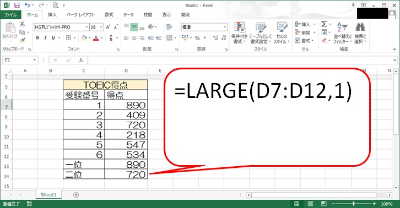Open the Clear eraser icon
The height and width of the screenshot is (208, 400).
click(x=324, y=40)
